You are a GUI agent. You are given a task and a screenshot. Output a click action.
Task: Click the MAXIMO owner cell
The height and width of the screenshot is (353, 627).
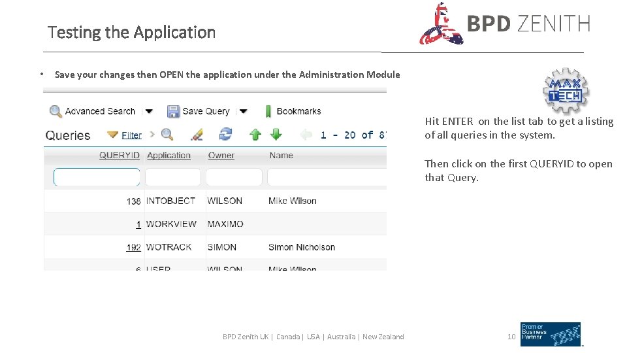click(225, 224)
